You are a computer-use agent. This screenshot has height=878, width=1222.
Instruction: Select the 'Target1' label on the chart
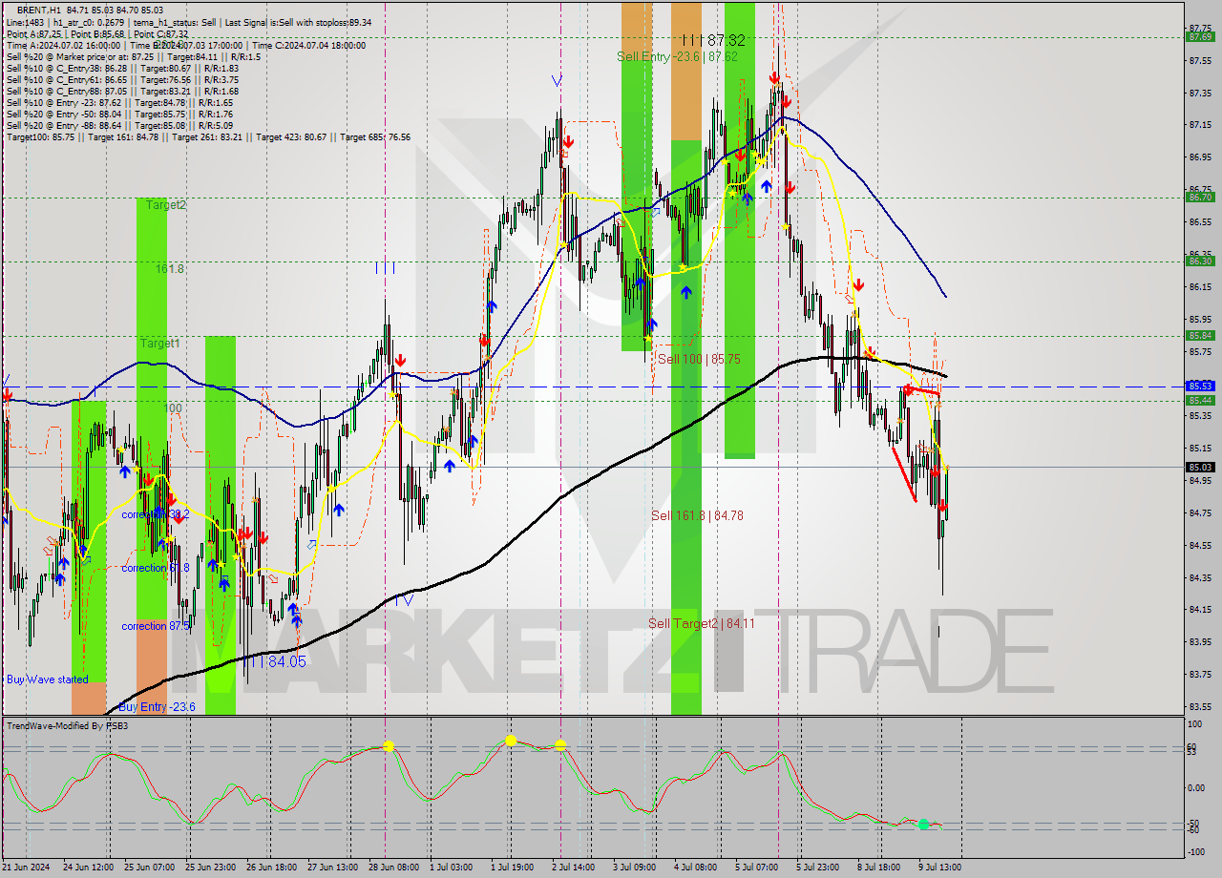click(x=159, y=343)
